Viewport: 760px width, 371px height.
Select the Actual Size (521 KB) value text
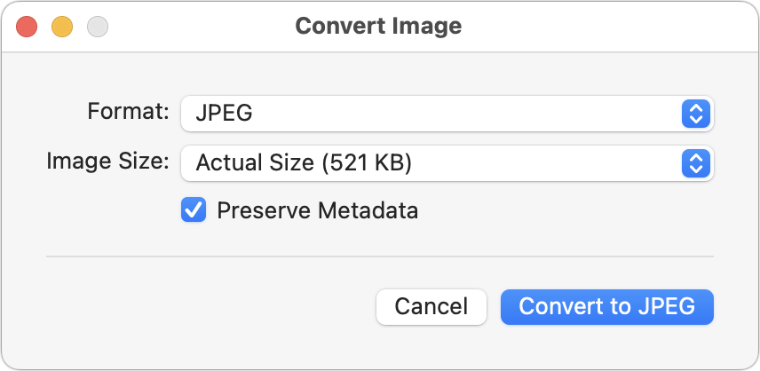[x=304, y=163]
